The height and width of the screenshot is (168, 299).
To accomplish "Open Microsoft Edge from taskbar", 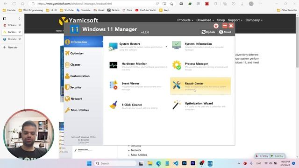I will pos(159,163).
